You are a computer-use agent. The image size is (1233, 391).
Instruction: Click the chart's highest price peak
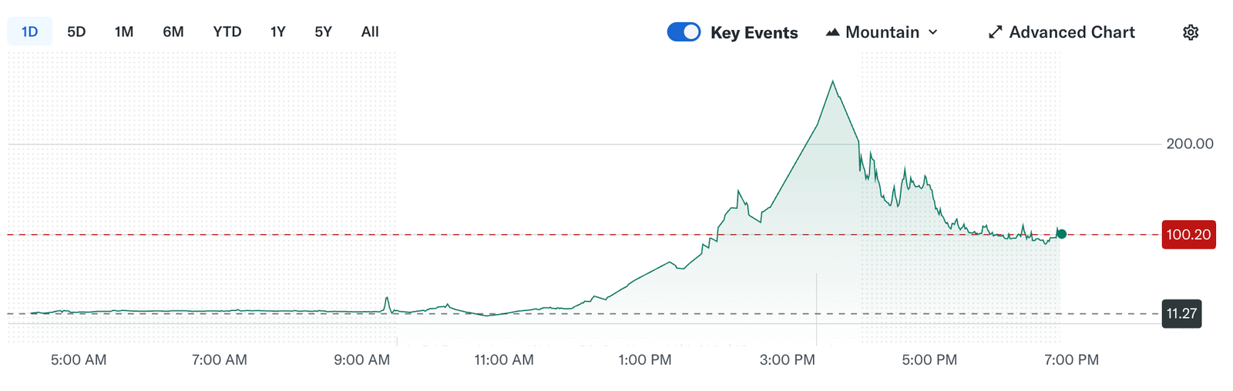833,81
